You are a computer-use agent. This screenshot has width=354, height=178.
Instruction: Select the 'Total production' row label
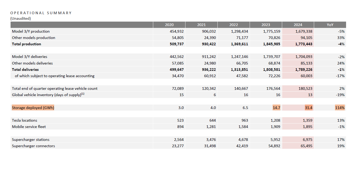coord(26,44)
